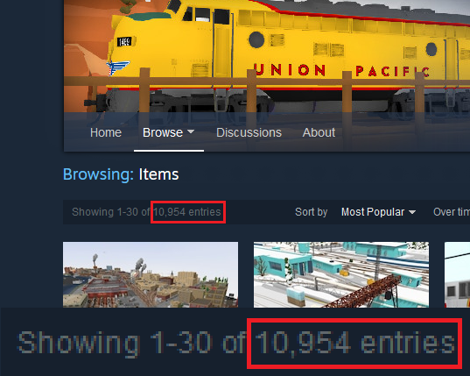
Task: Click the winged emblem on the locomotive nose
Action: coord(118,67)
